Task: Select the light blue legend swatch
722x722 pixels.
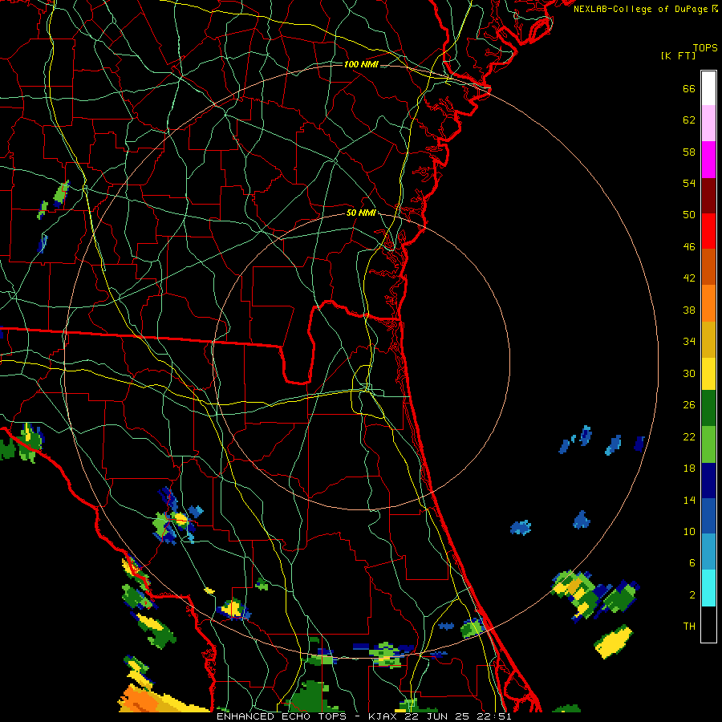Action: (x=708, y=551)
